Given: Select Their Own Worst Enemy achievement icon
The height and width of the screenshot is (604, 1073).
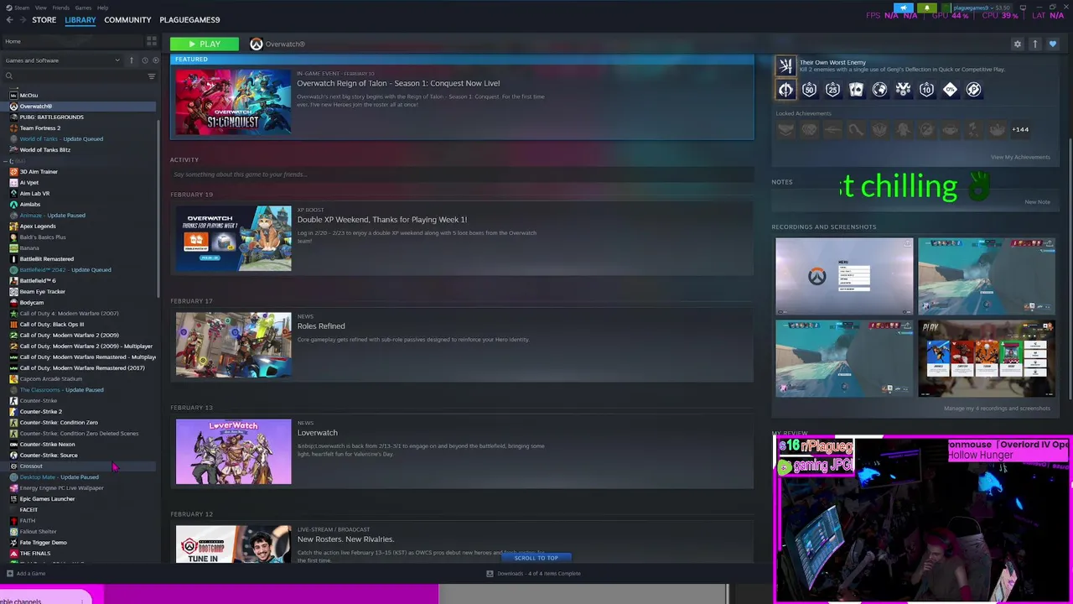Looking at the screenshot, I should (x=785, y=65).
